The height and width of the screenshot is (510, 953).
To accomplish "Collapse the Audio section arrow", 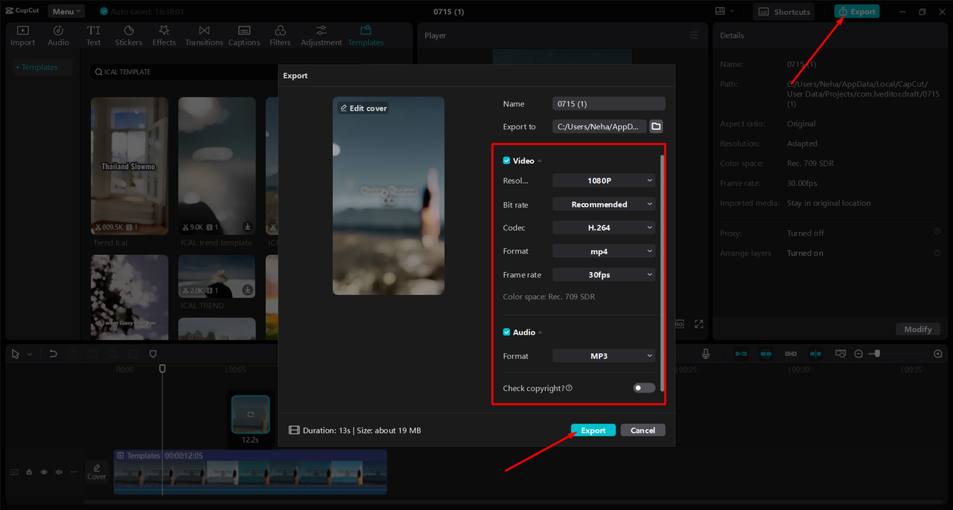I will pos(540,333).
